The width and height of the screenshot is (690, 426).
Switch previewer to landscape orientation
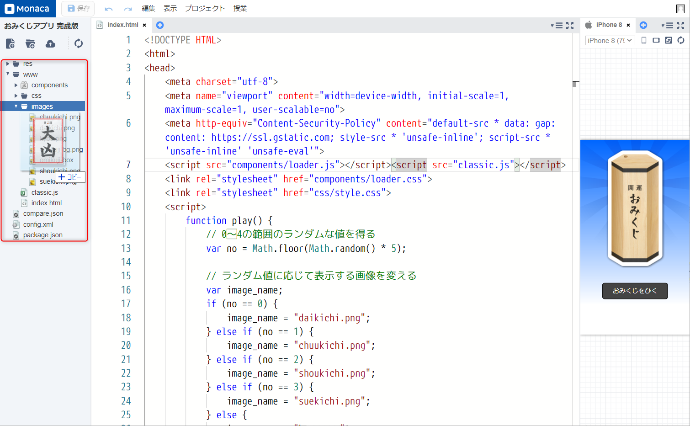(x=656, y=40)
